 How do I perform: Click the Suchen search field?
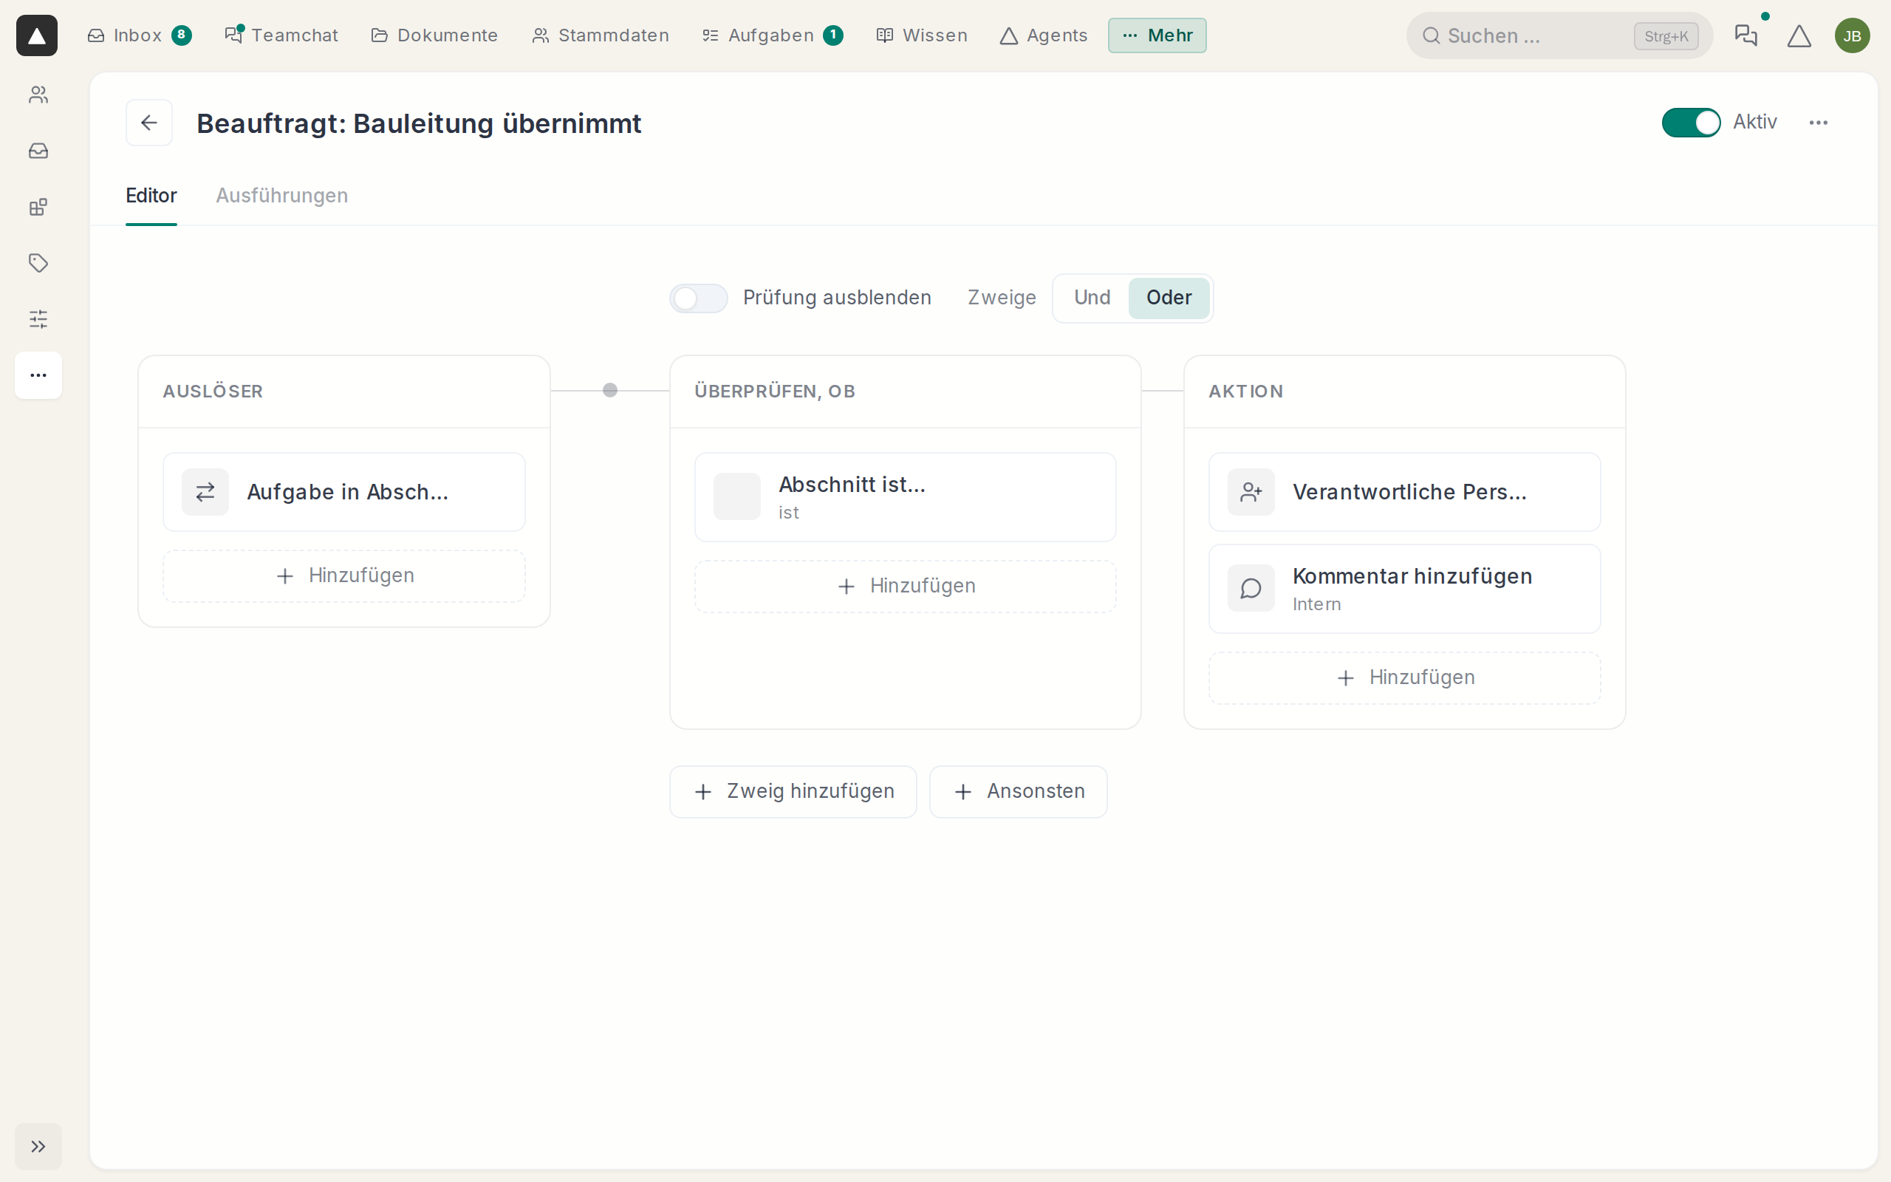tap(1559, 35)
